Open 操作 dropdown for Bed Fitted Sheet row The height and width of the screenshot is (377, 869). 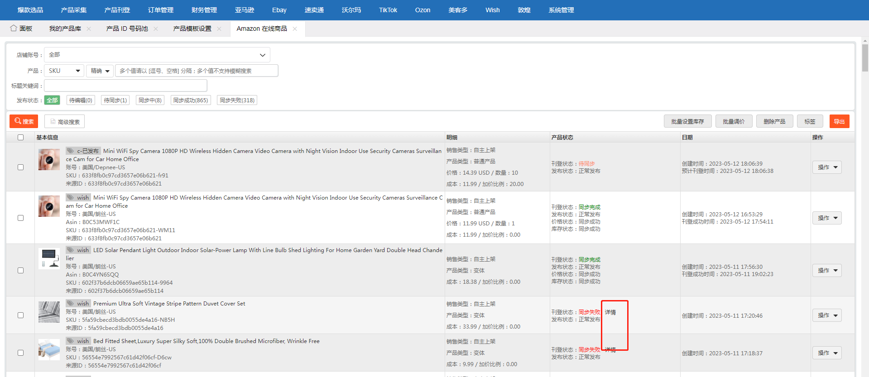pos(827,353)
